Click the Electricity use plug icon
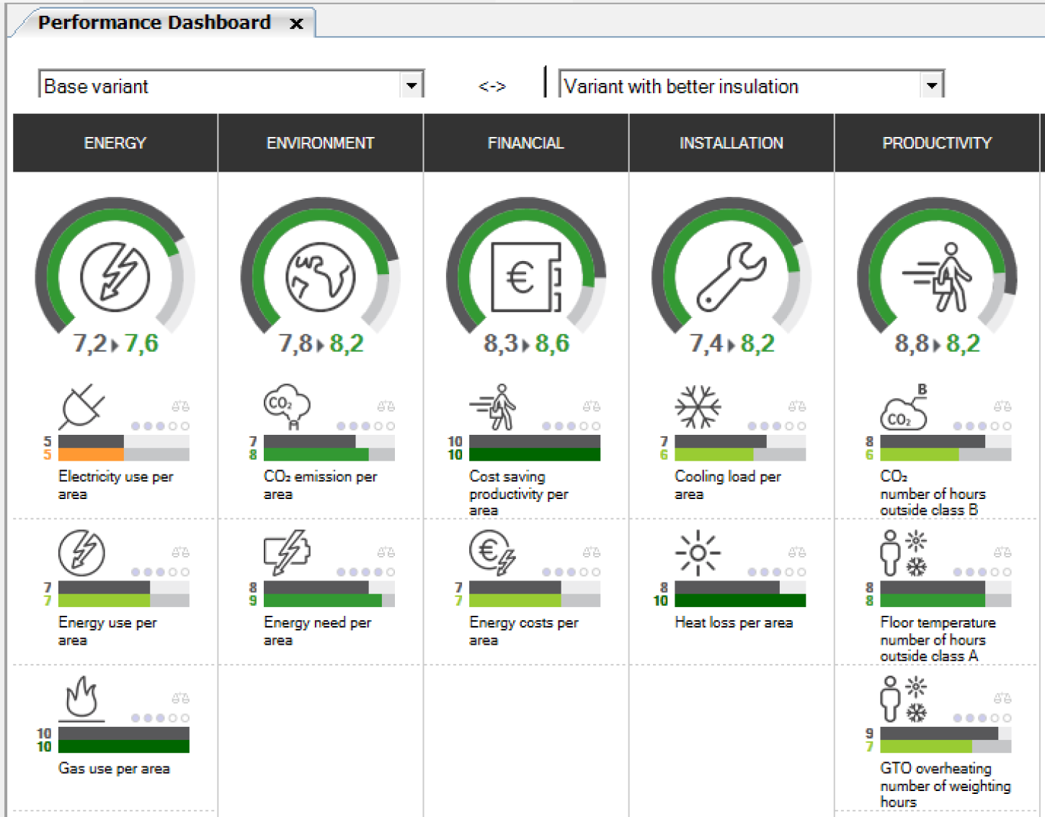 [x=81, y=407]
